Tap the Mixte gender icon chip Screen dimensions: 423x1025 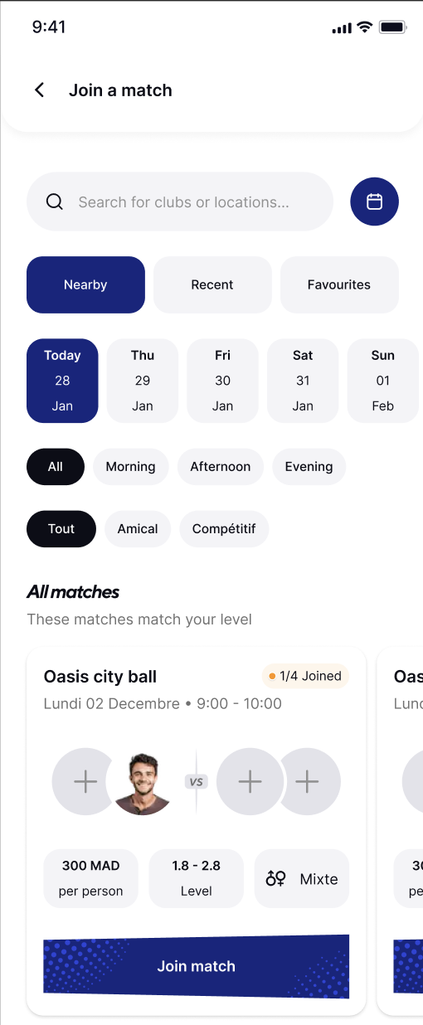coord(302,878)
